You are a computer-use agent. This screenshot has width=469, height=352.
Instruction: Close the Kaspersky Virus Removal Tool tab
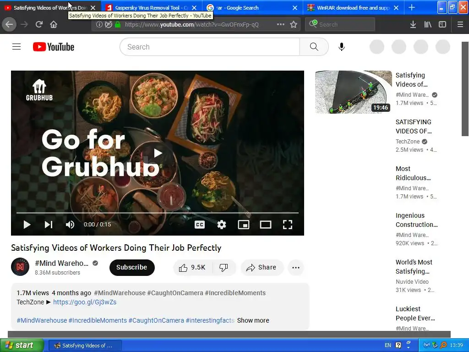pyautogui.click(x=194, y=8)
